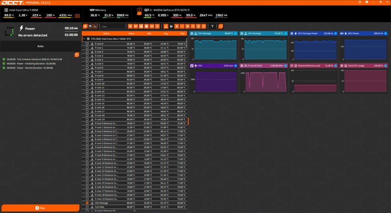Sort sensor table by Name column
The image size is (391, 213).
point(106,34)
